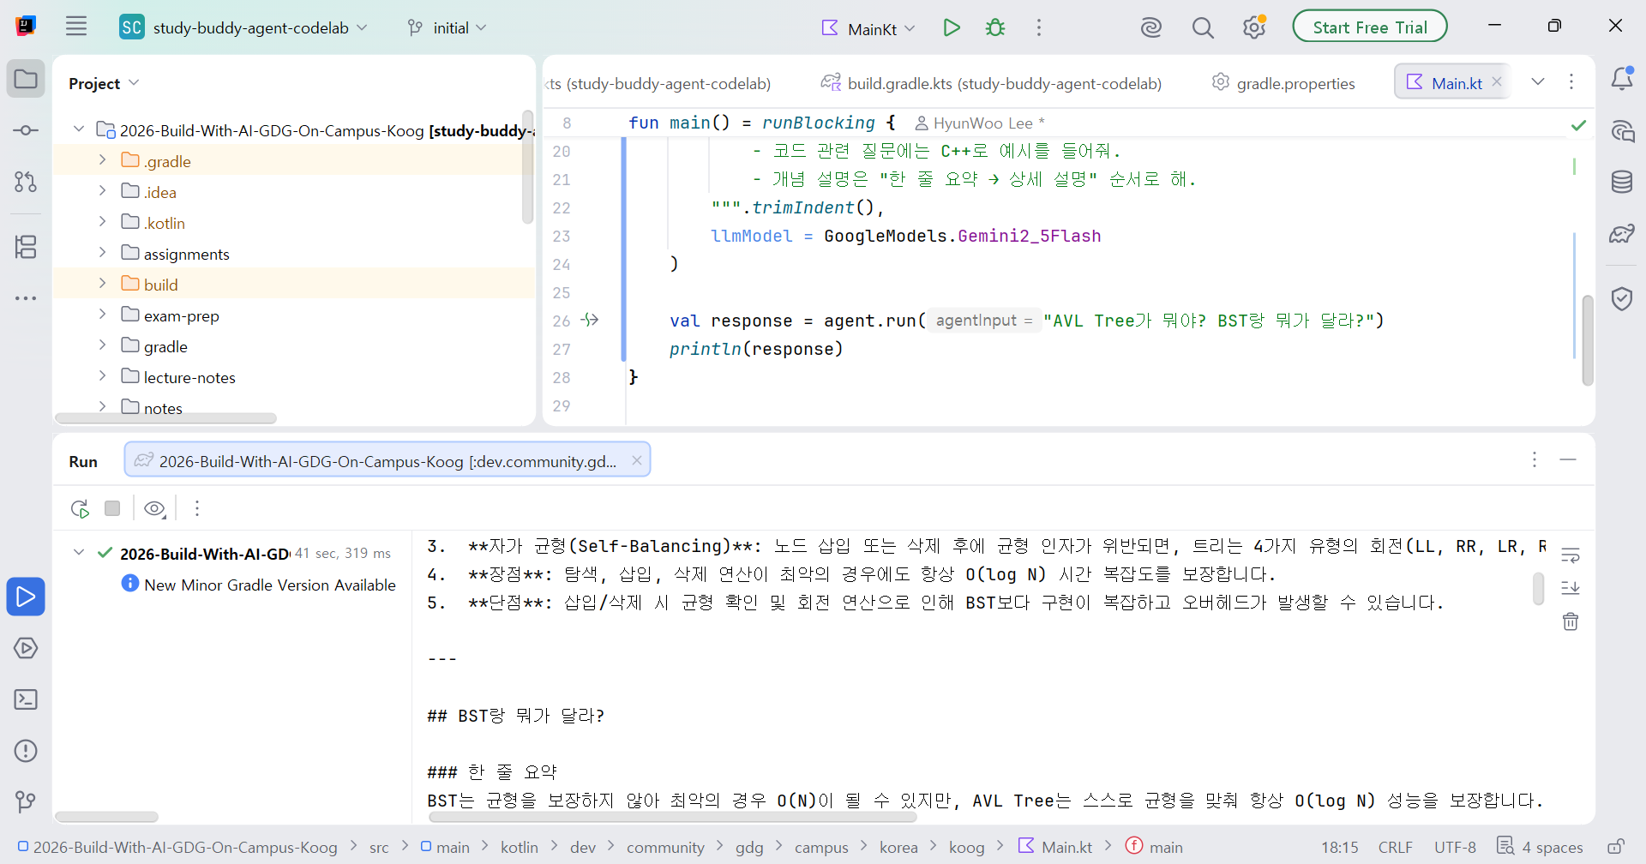Image resolution: width=1646 pixels, height=864 pixels.
Task: Open the AI Assistant swirl icon in title bar
Action: coord(1150,27)
